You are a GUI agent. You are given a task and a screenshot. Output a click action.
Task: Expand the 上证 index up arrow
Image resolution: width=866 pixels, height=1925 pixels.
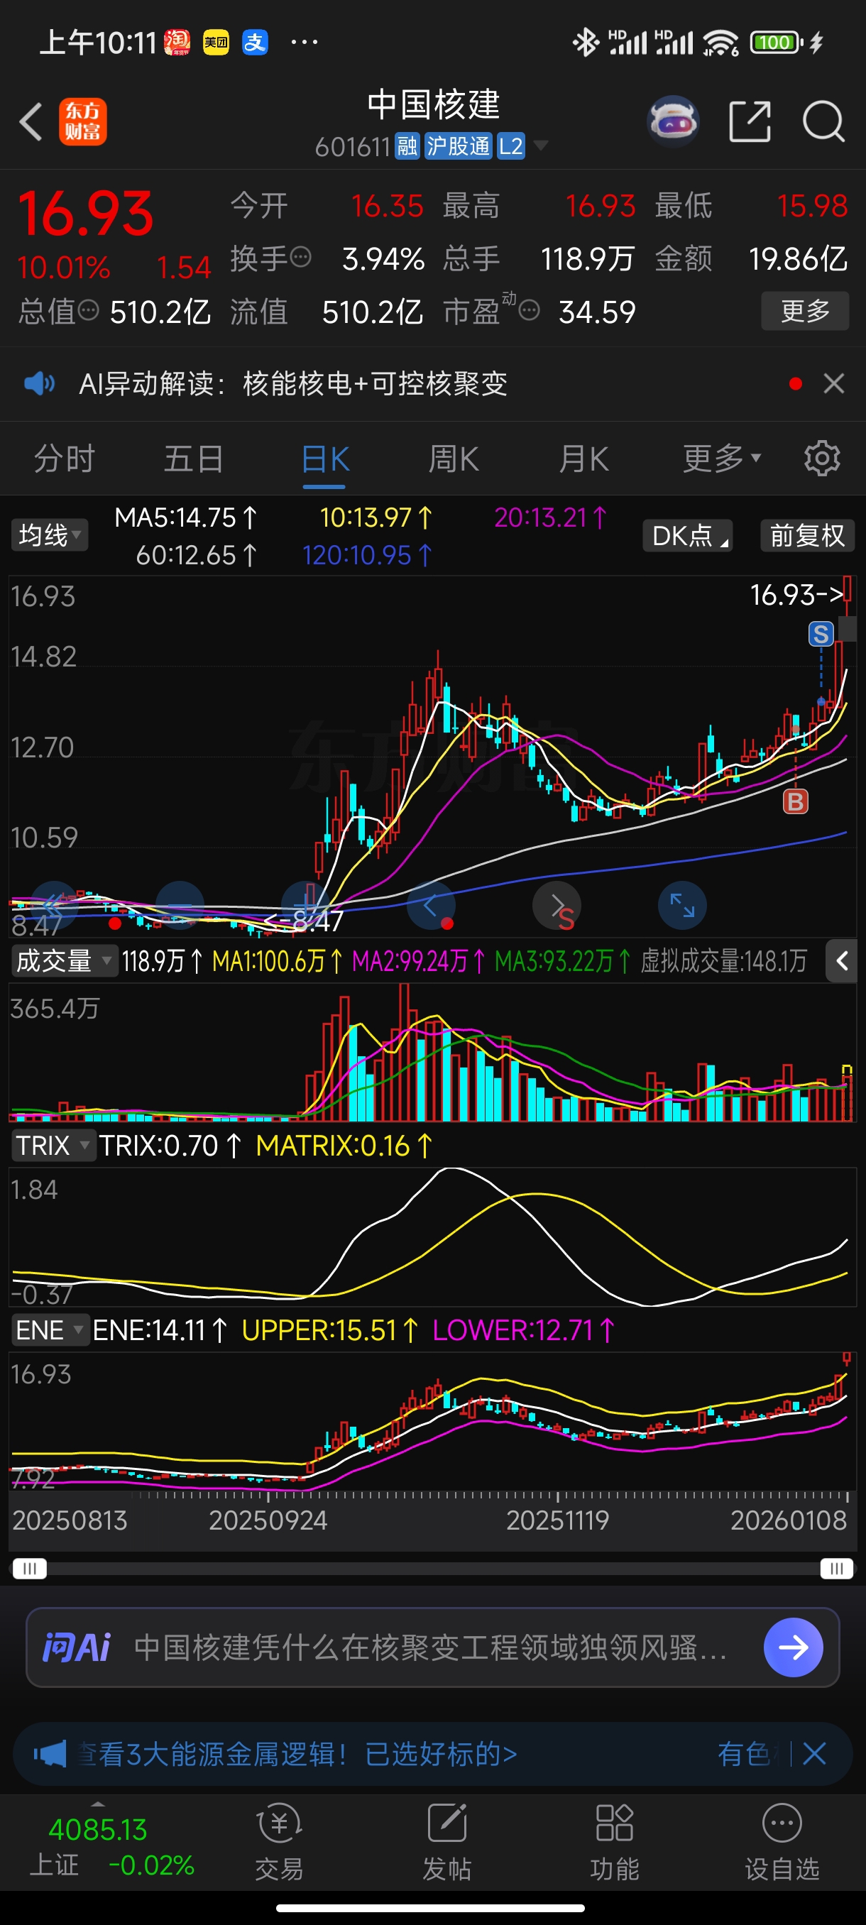(97, 1803)
